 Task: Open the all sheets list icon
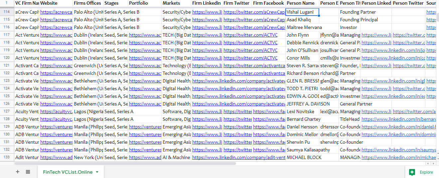pos(28,172)
